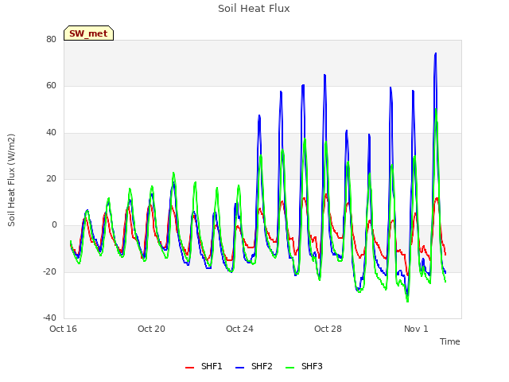
Task: Click the SW_met annotation label
Action: point(88,33)
